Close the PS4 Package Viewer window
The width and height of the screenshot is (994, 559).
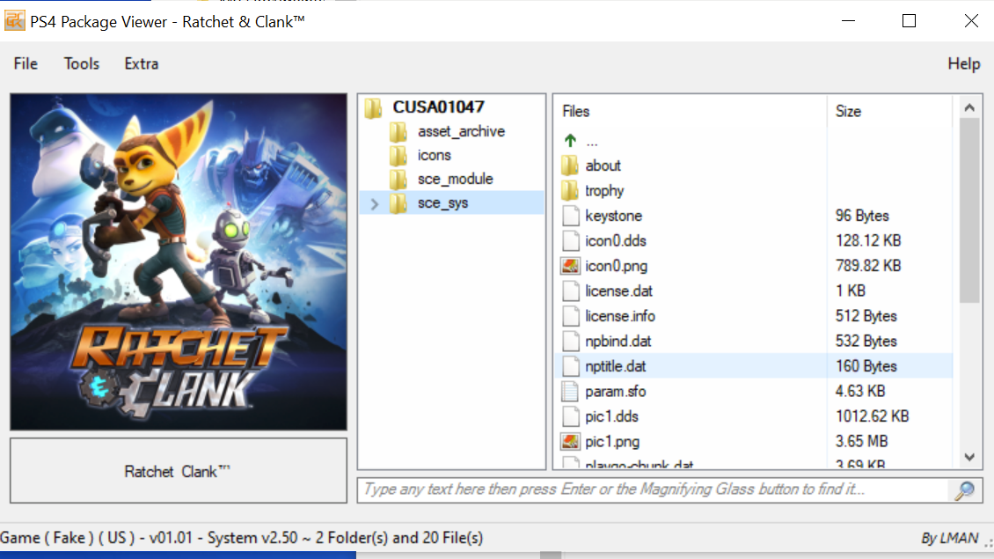click(x=970, y=21)
